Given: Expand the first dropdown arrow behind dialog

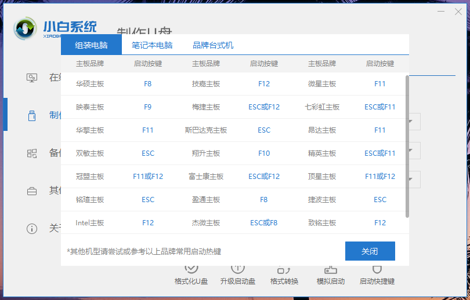Looking at the screenshot, I should pyautogui.click(x=411, y=122).
